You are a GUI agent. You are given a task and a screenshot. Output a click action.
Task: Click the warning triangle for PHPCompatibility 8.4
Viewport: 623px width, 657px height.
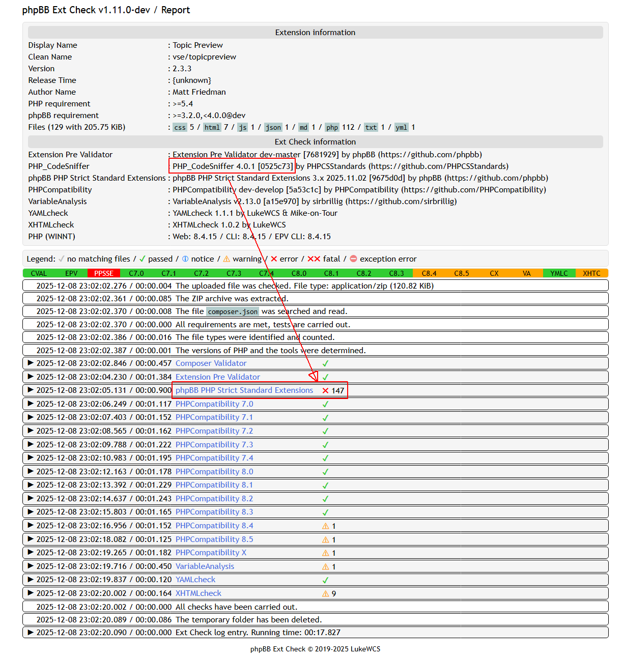[x=326, y=526]
